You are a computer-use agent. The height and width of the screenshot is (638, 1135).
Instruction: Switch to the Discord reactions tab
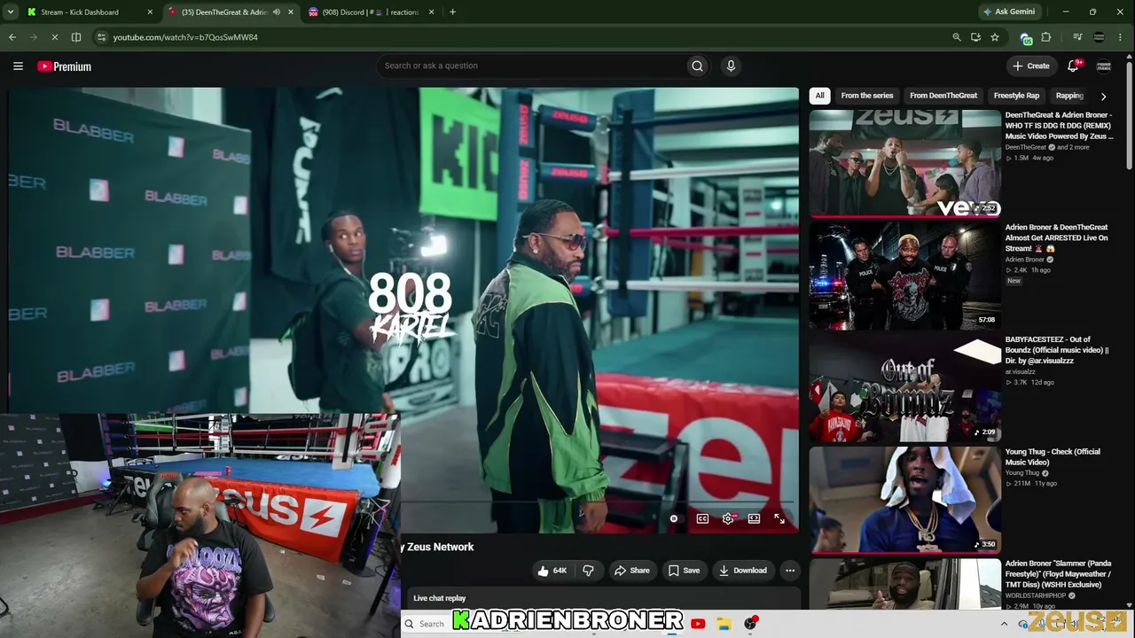click(x=371, y=12)
